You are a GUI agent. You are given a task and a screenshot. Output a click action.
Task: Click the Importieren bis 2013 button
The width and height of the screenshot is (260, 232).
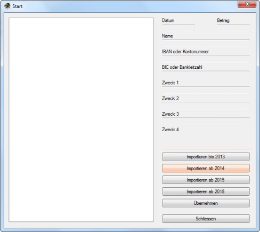(x=206, y=157)
